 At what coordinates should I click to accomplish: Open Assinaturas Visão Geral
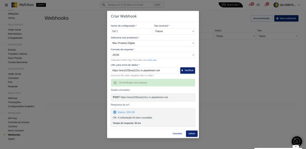14,74
